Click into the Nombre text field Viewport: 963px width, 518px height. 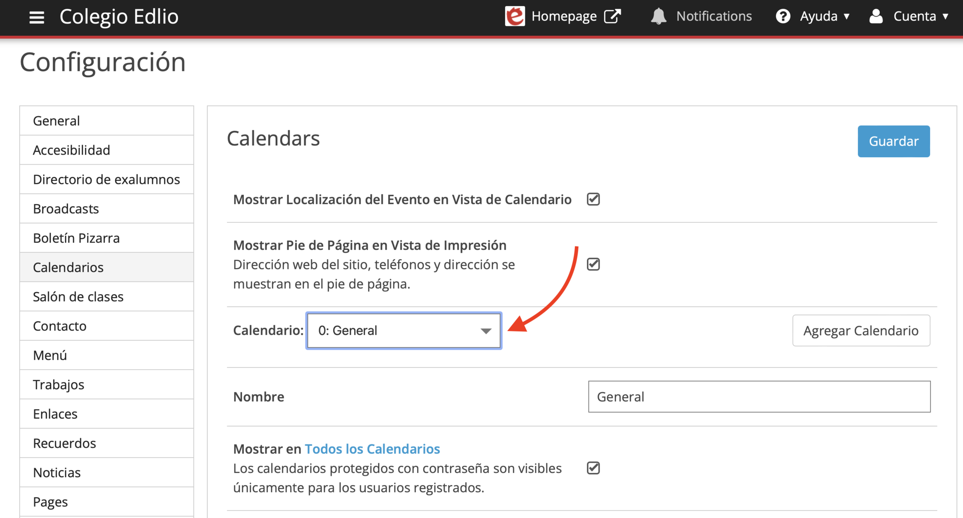(759, 397)
